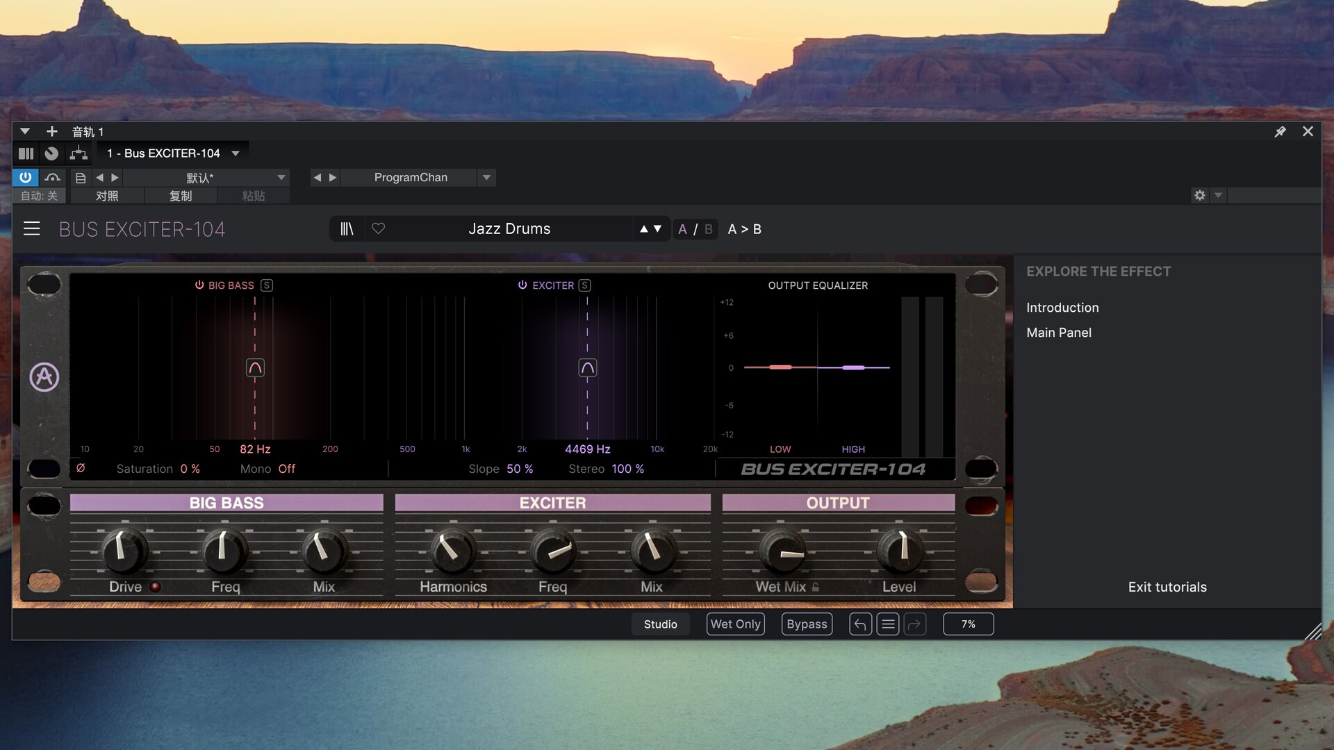Go to previous host preset
This screenshot has height=750, width=1334.
click(x=99, y=178)
